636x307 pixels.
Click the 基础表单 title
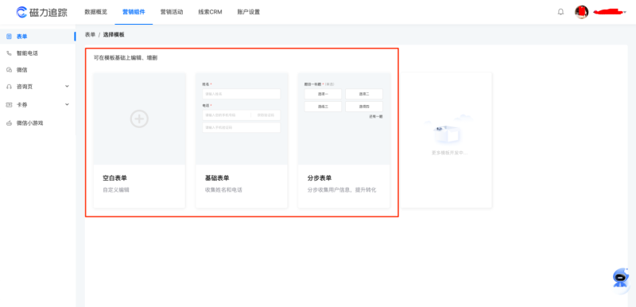217,178
